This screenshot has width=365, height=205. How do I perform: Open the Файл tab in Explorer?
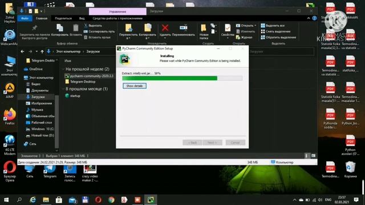25,18
